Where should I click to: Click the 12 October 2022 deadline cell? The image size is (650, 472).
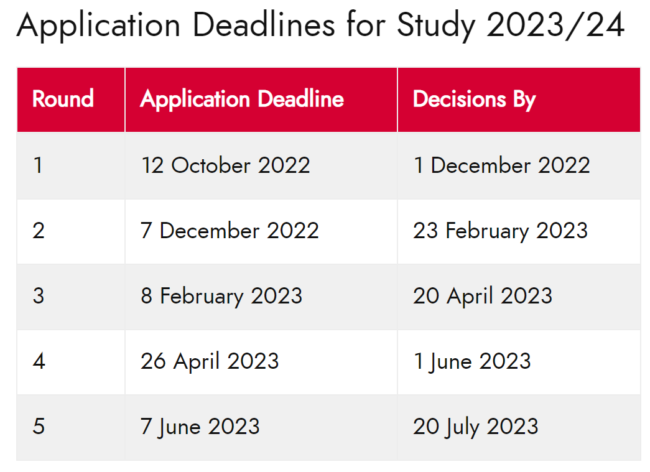[x=261, y=166]
